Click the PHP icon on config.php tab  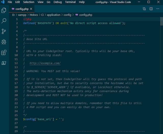click(13, 9)
